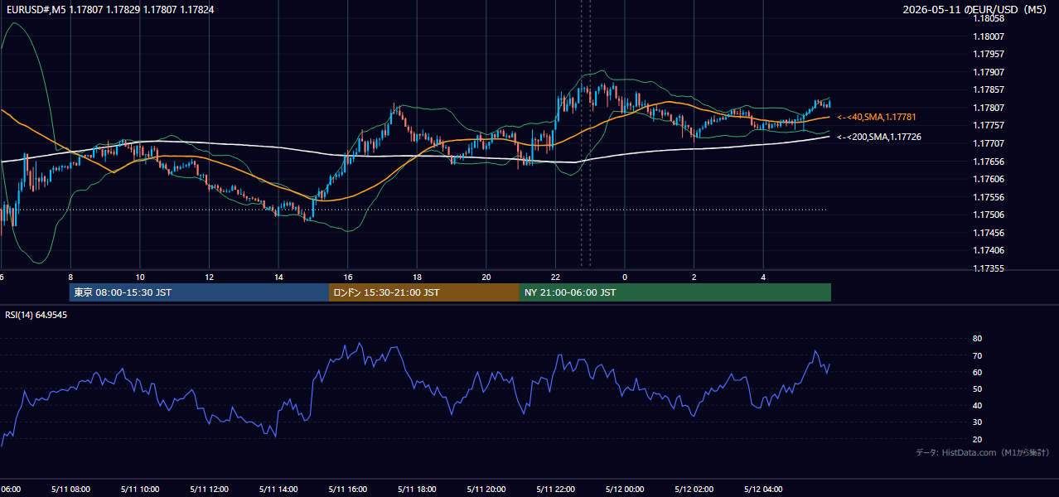
Task: Click price axis label 1.17857
Action: (988, 89)
